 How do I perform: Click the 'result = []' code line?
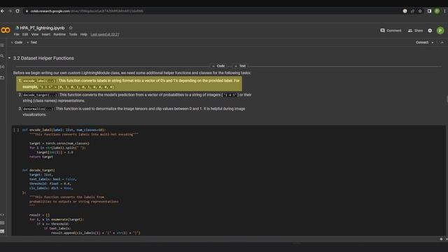click(x=39, y=215)
